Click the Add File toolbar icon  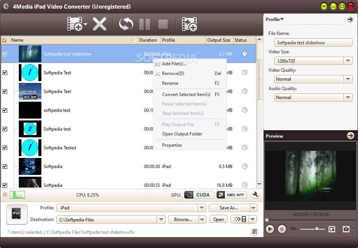point(75,24)
